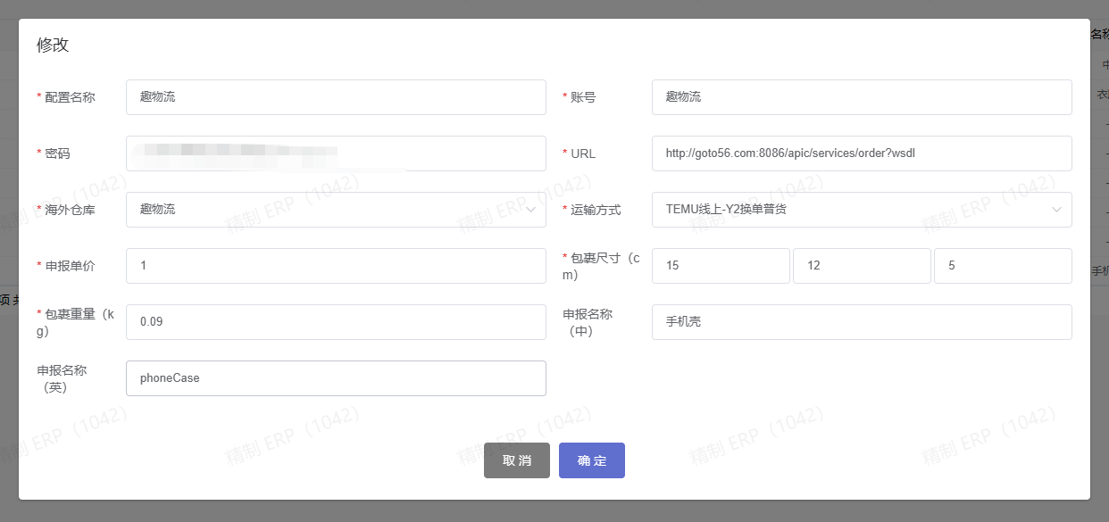Select the package size field showing 15
The width and height of the screenshot is (1109, 522).
point(720,266)
